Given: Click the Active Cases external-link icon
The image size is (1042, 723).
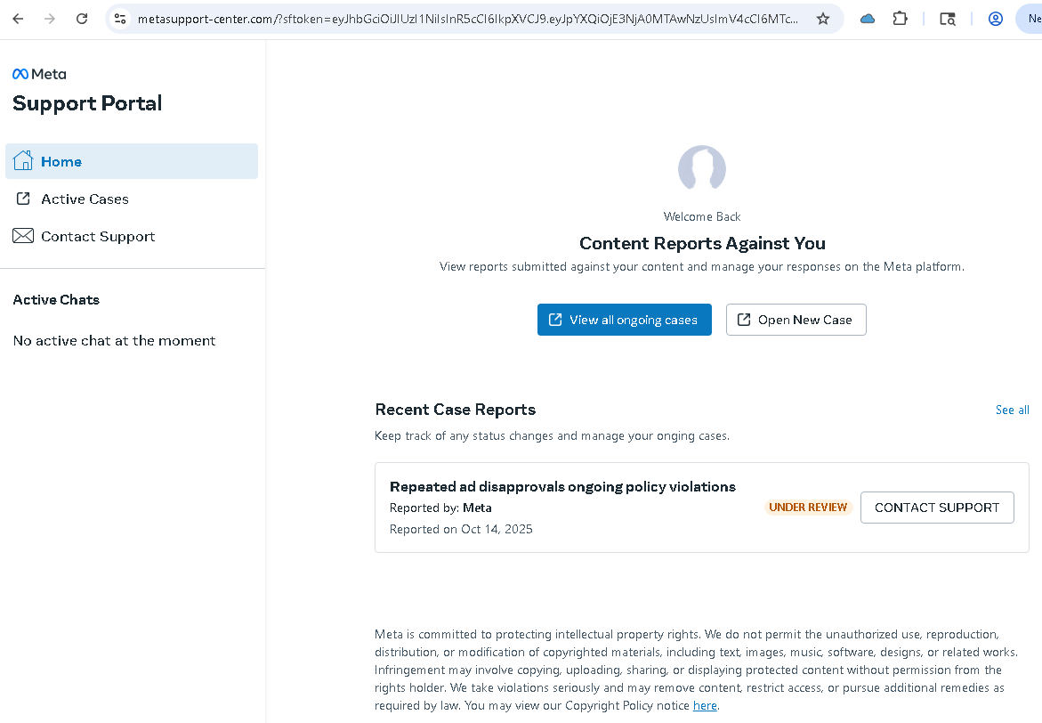Looking at the screenshot, I should [x=23, y=199].
